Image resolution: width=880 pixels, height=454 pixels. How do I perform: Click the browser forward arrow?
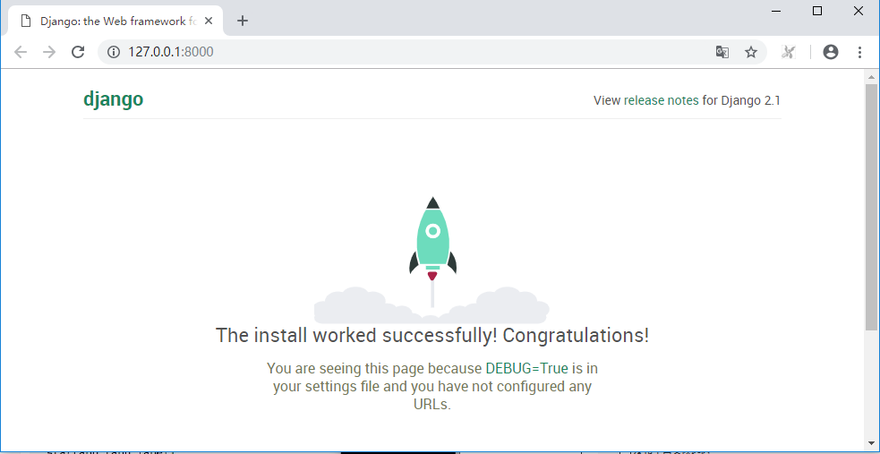click(x=49, y=52)
